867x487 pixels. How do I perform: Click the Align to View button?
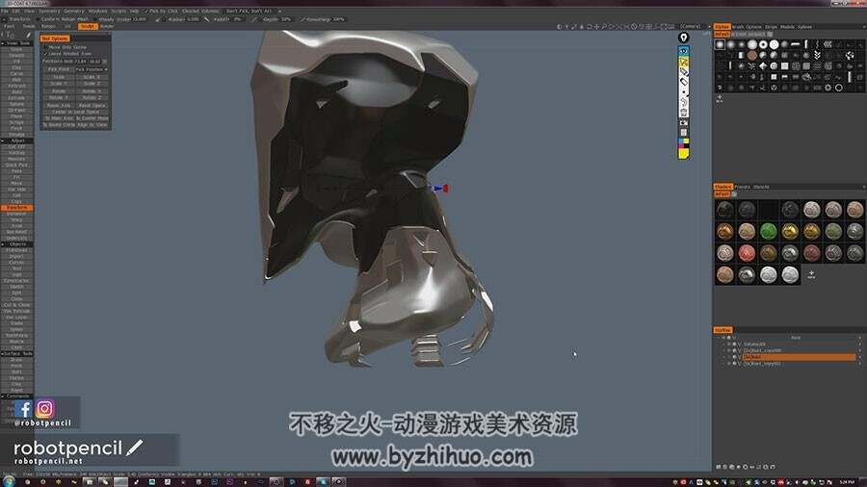coord(92,125)
